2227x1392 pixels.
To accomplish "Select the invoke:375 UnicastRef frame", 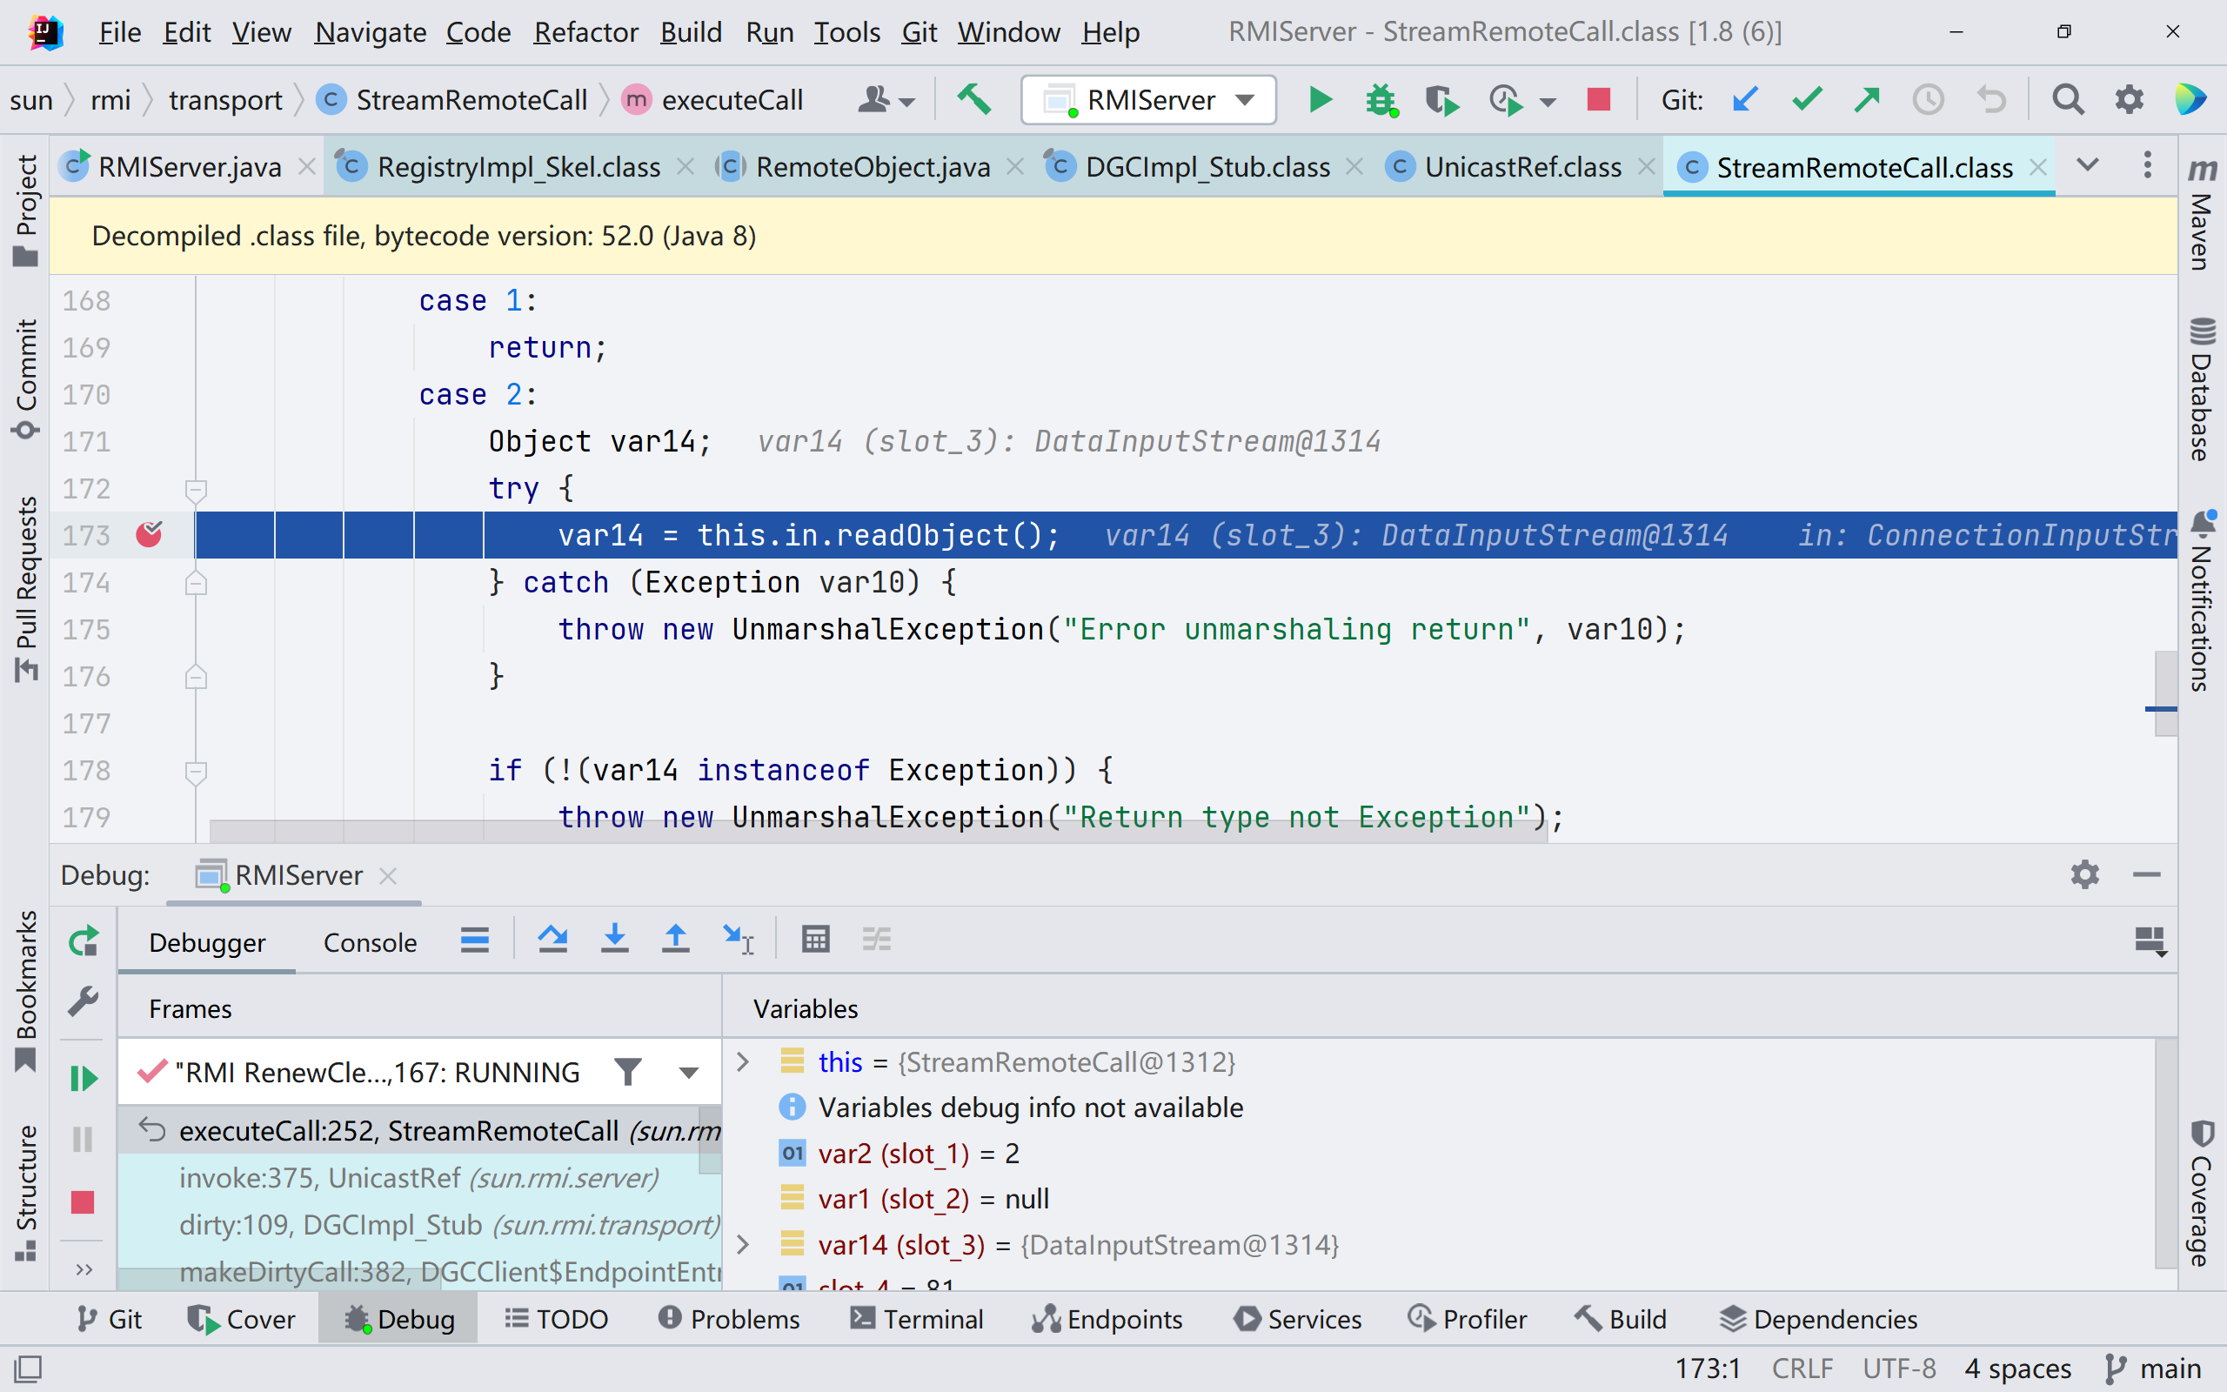I will [418, 1177].
